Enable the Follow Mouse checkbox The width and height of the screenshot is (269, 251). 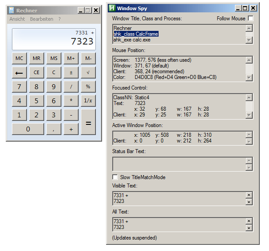pyautogui.click(x=250, y=19)
